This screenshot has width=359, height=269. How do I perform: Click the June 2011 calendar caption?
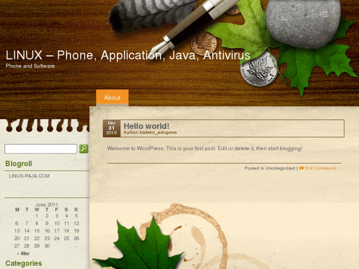(46, 204)
